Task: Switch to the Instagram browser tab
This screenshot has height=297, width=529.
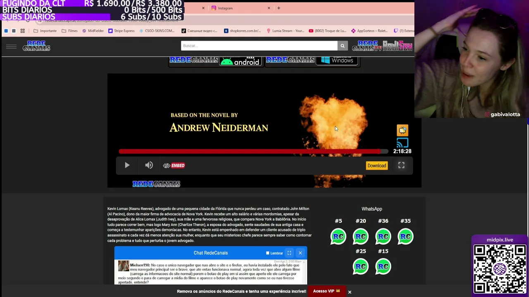Action: 240,8
